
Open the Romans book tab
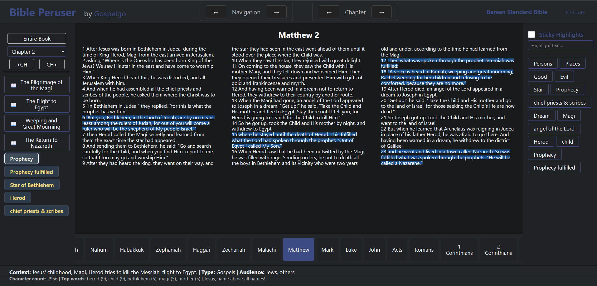pos(424,249)
